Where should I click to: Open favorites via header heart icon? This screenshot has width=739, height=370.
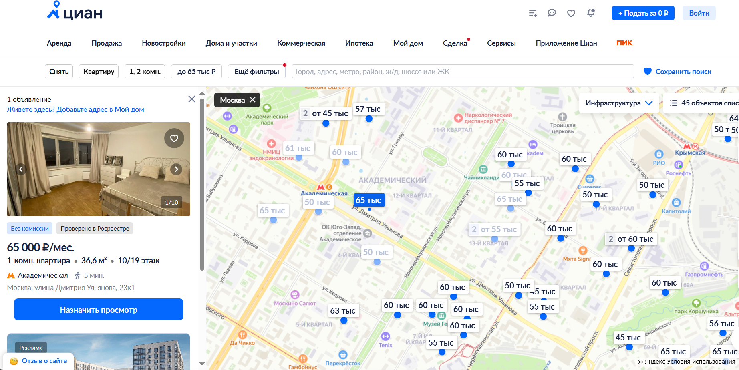tap(571, 13)
